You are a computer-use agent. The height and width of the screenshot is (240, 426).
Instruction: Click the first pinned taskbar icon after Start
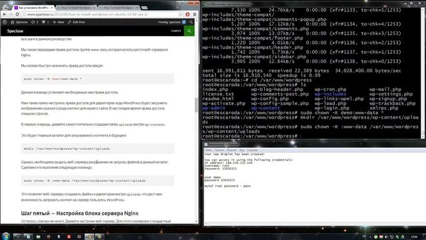[x=18, y=237]
